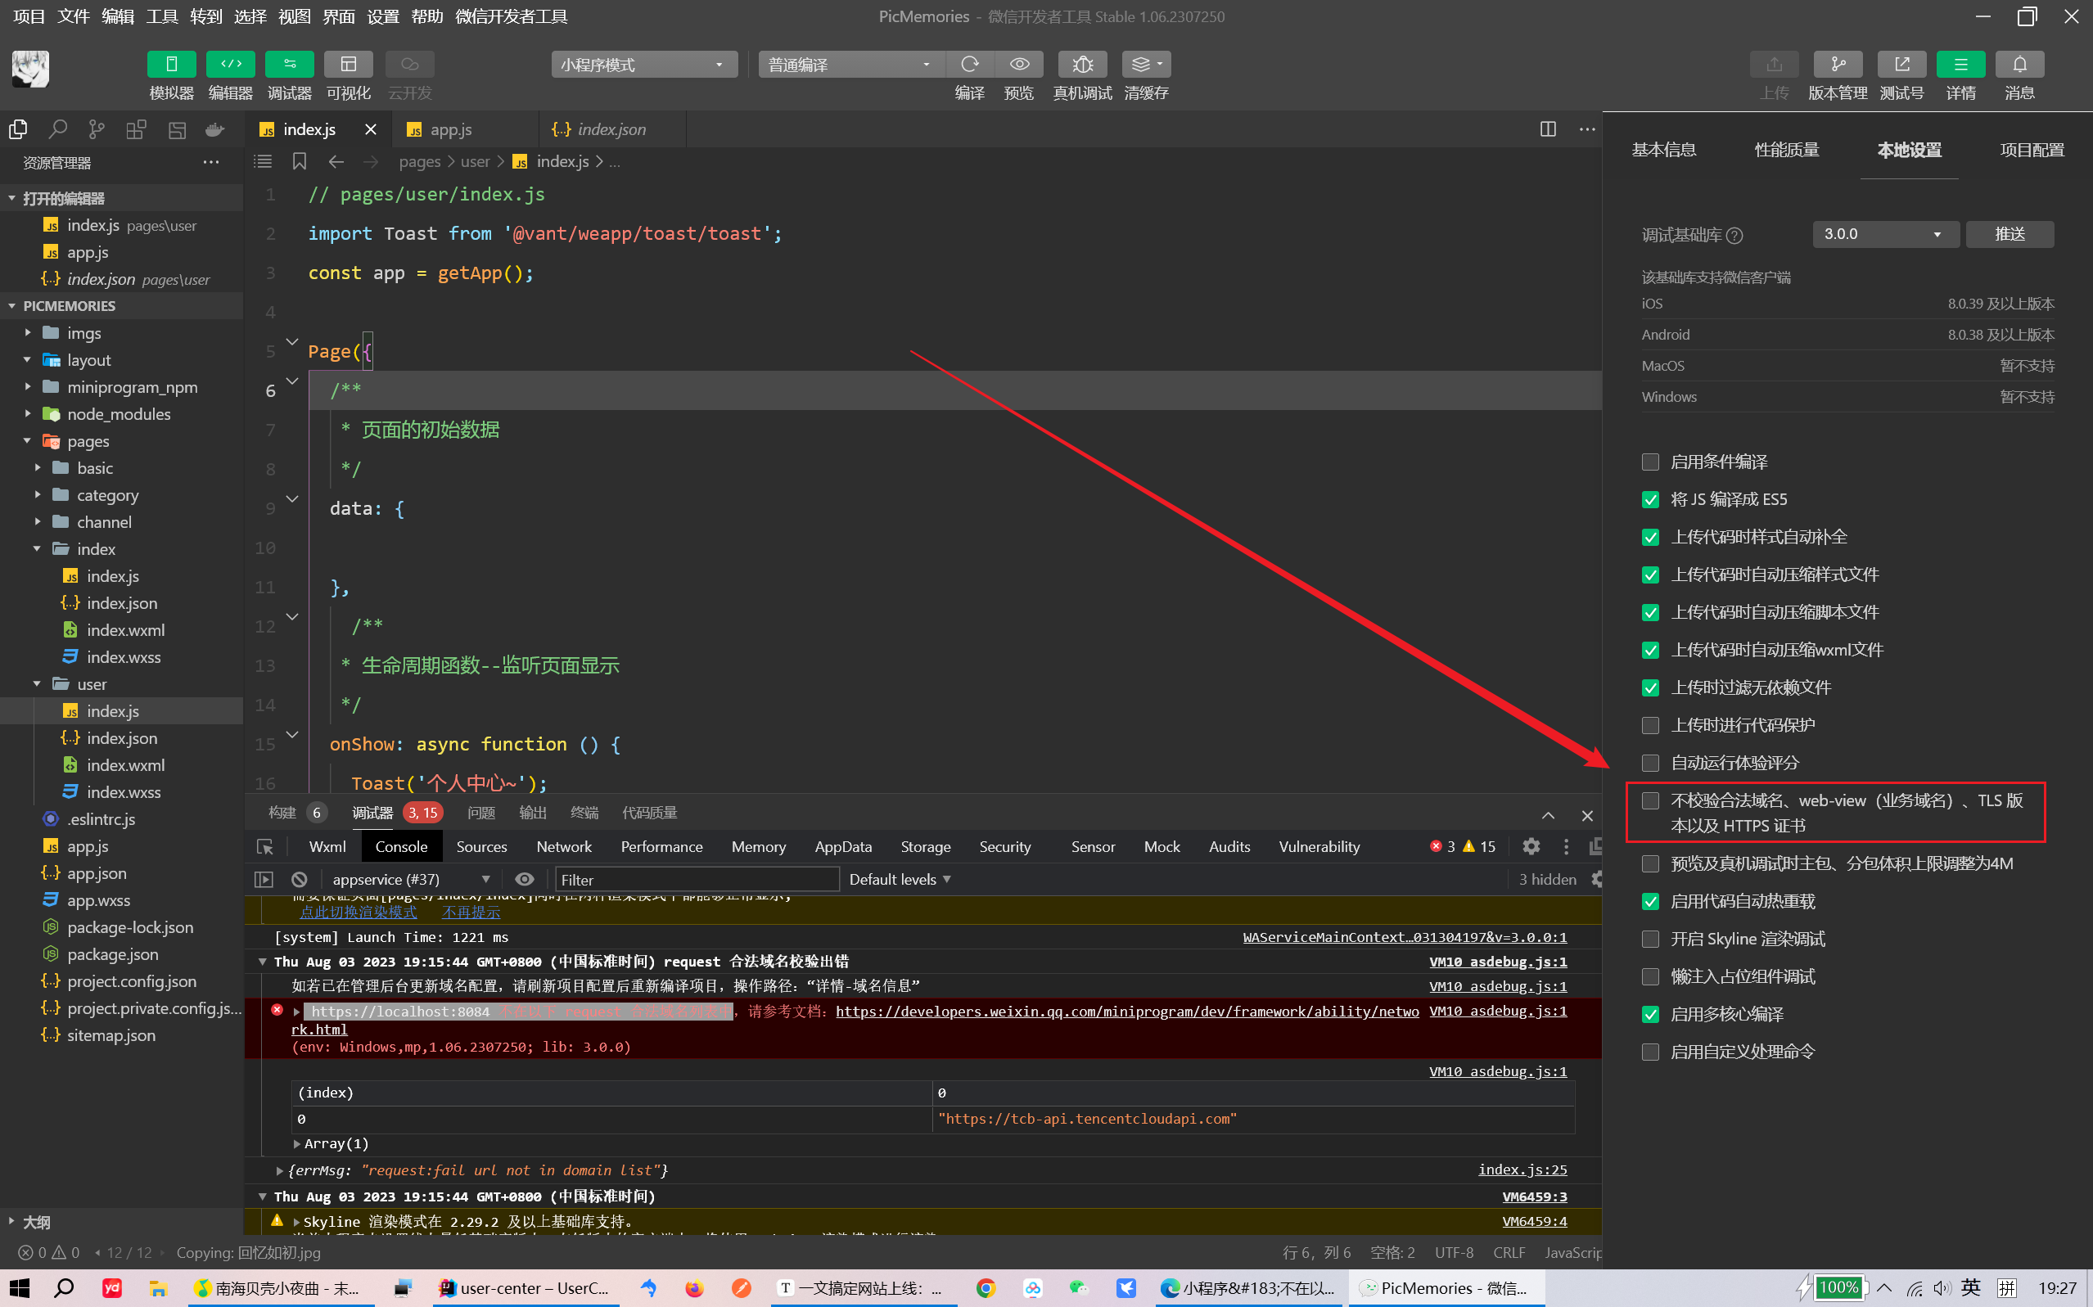
Task: Open WeChat from the taskbar
Action: coord(1078,1288)
